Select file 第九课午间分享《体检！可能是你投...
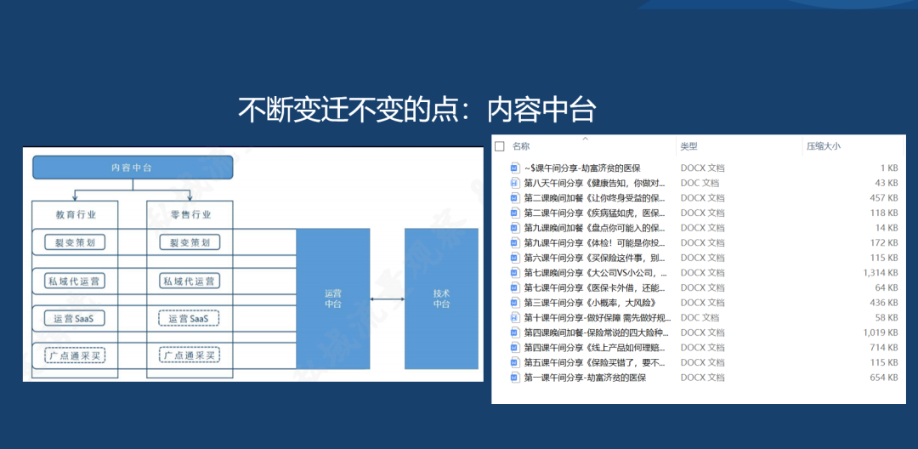This screenshot has width=918, height=449. click(595, 242)
